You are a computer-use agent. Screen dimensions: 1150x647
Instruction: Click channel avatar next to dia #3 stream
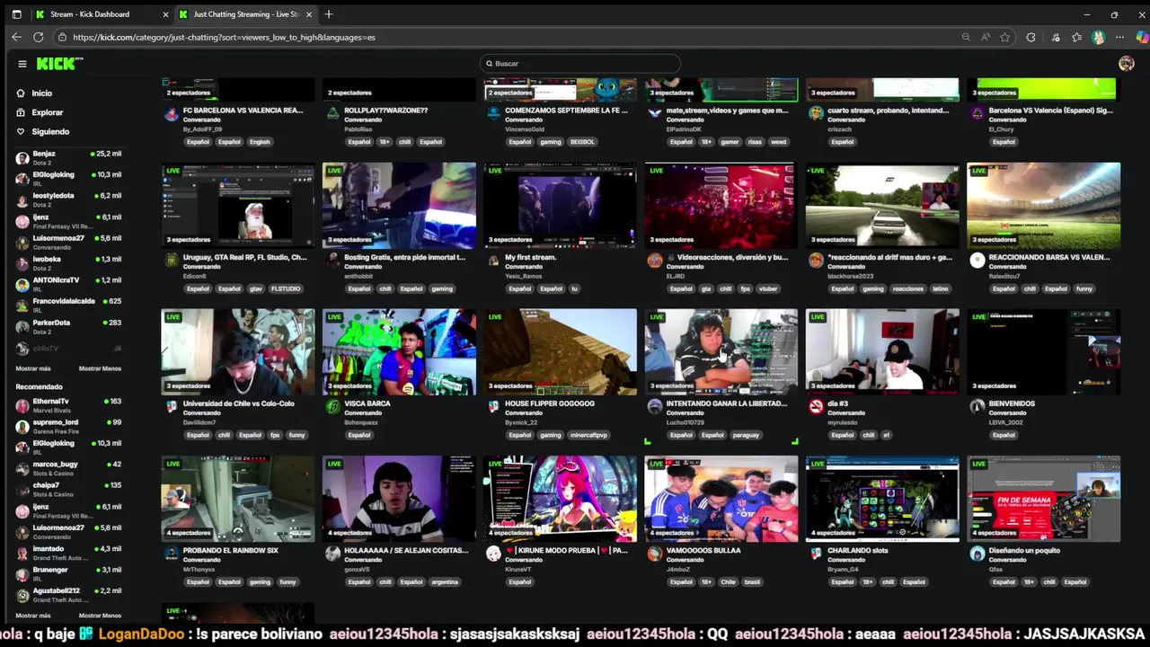tap(816, 407)
